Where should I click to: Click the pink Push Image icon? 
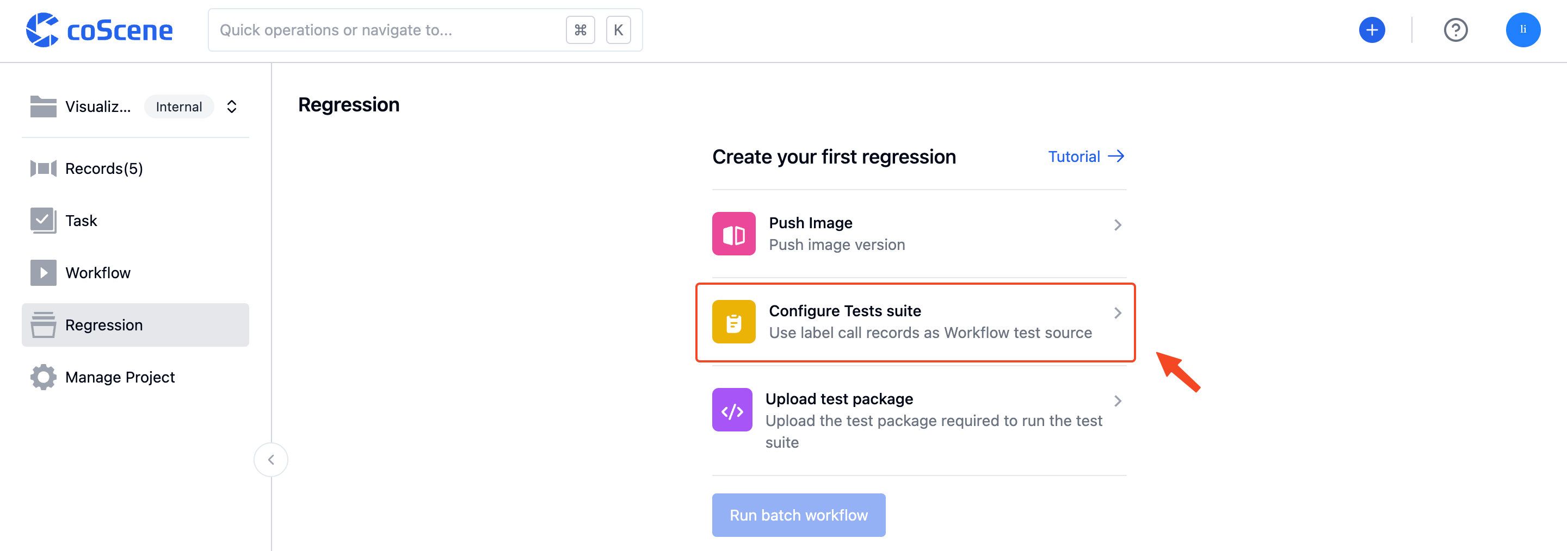coord(733,234)
